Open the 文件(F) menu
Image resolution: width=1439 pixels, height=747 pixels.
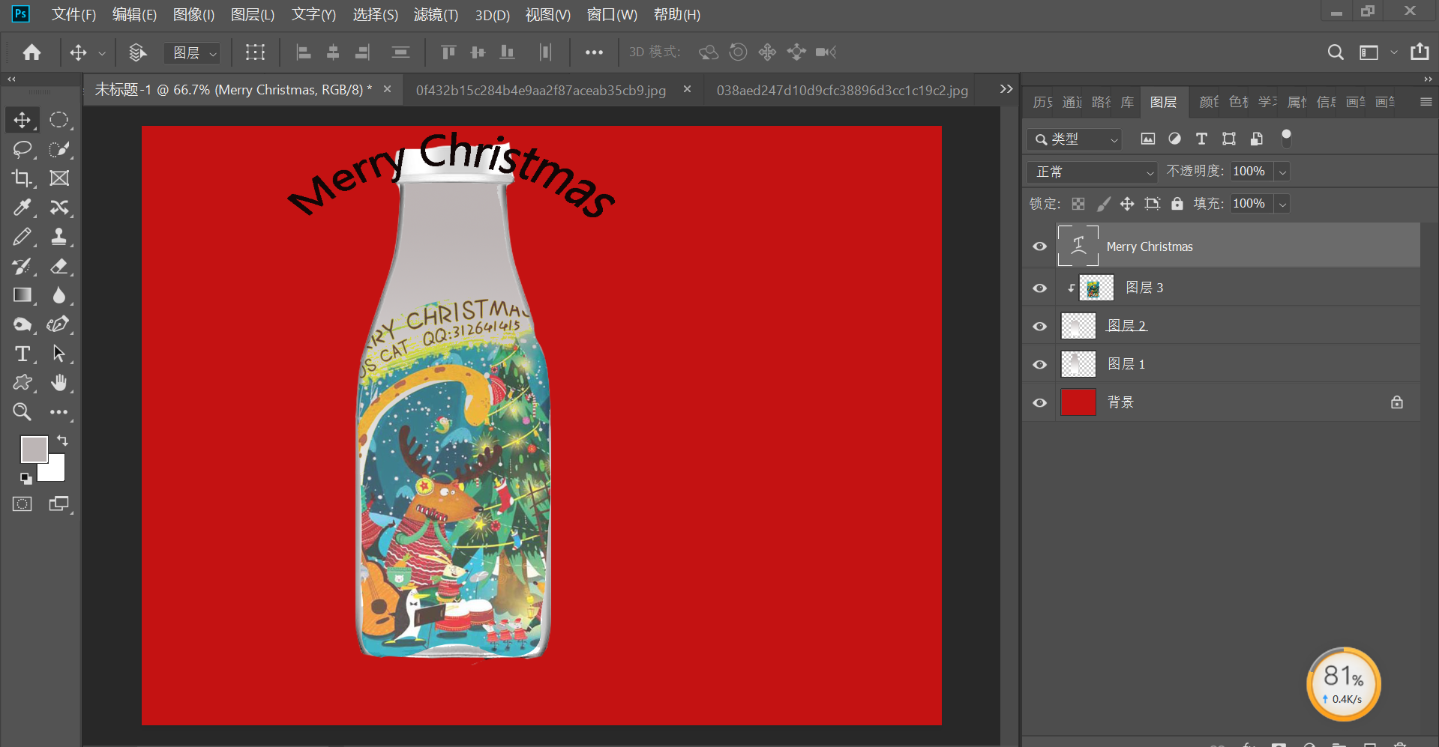(73, 14)
